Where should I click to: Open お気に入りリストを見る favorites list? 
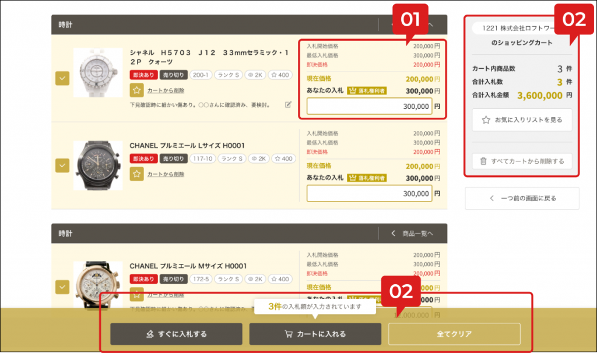(522, 120)
